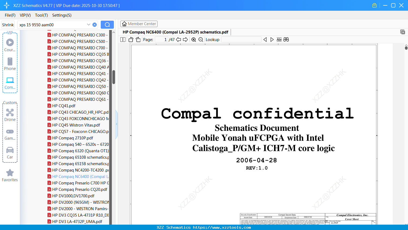The height and width of the screenshot is (230, 408).
Task: Click the document view scrollbar thumb
Action: pyautogui.click(x=406, y=48)
